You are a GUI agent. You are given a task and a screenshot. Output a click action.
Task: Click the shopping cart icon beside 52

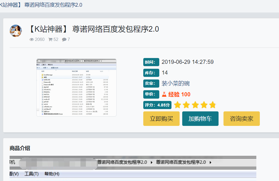pos(50,39)
